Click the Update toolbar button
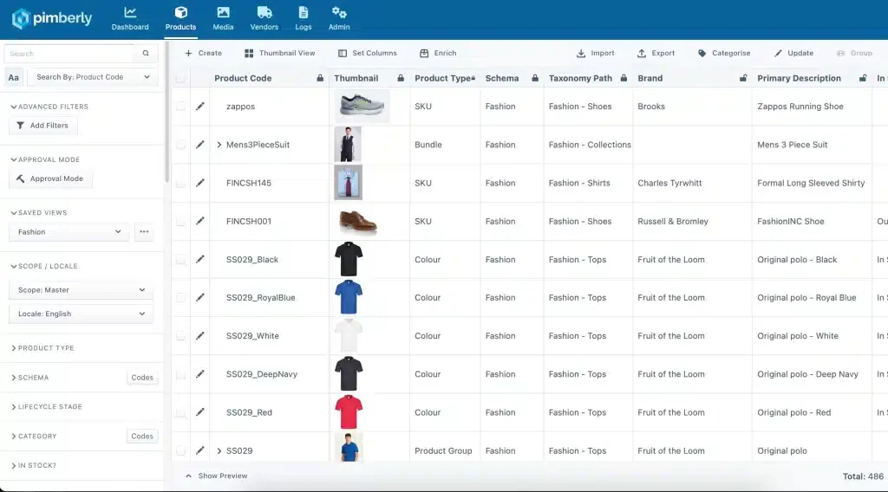 (x=793, y=53)
